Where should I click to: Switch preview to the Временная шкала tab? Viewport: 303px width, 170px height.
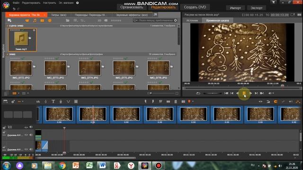217,20
